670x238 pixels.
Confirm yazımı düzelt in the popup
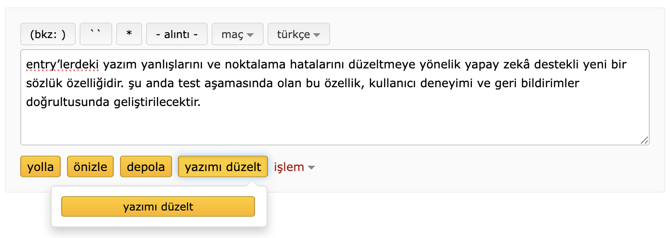point(158,207)
